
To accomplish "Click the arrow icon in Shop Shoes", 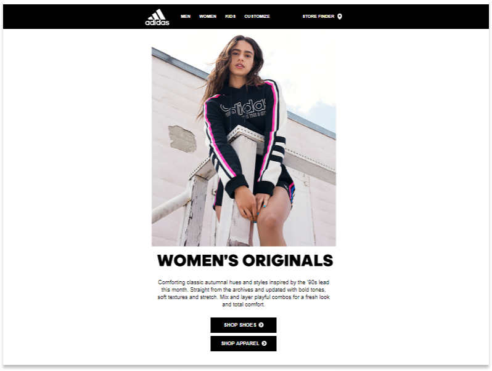I will tap(261, 325).
